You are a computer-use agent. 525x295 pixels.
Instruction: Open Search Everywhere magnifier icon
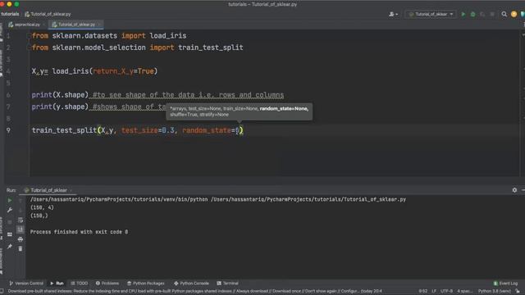[504, 15]
